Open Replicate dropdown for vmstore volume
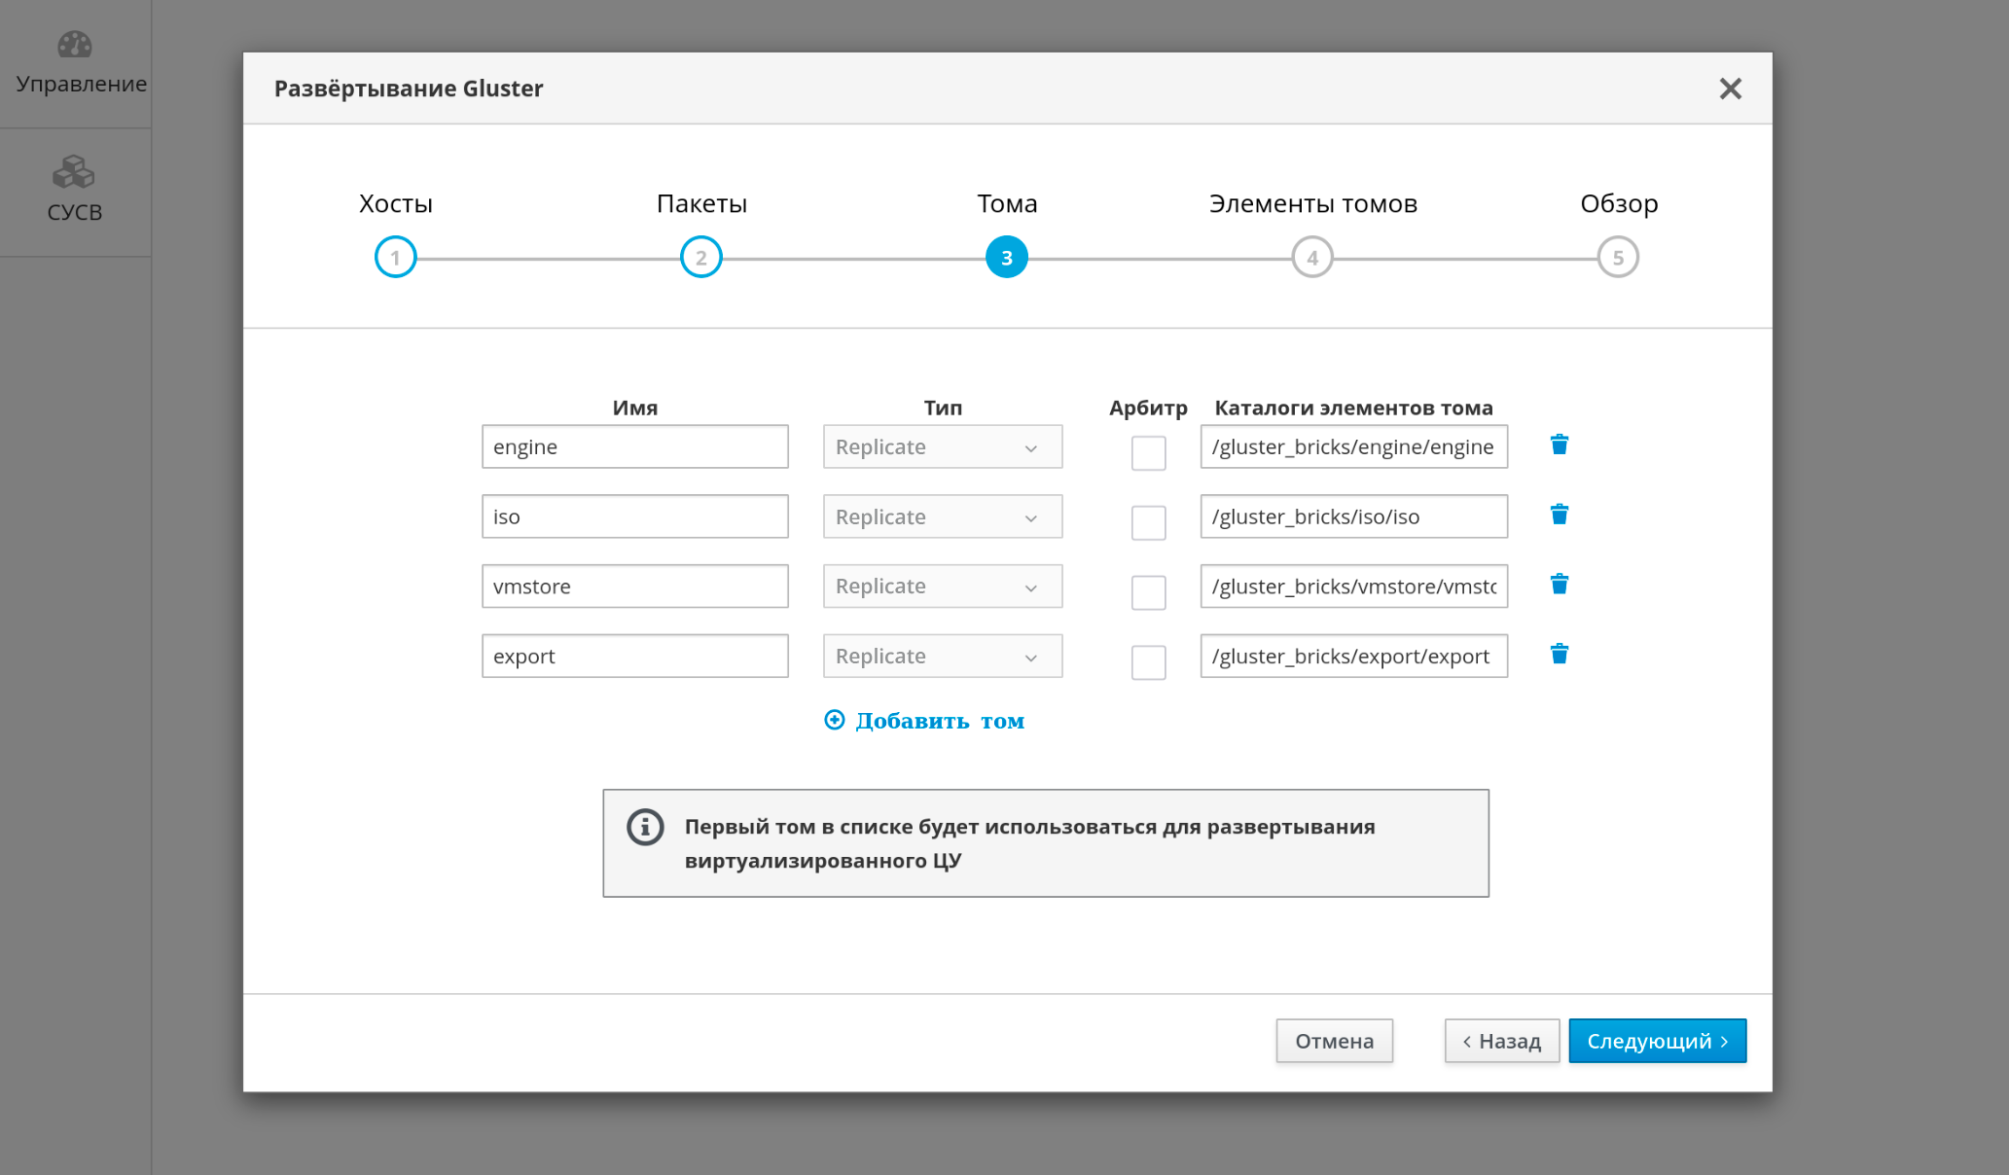The height and width of the screenshot is (1175, 2009). pyautogui.click(x=942, y=587)
